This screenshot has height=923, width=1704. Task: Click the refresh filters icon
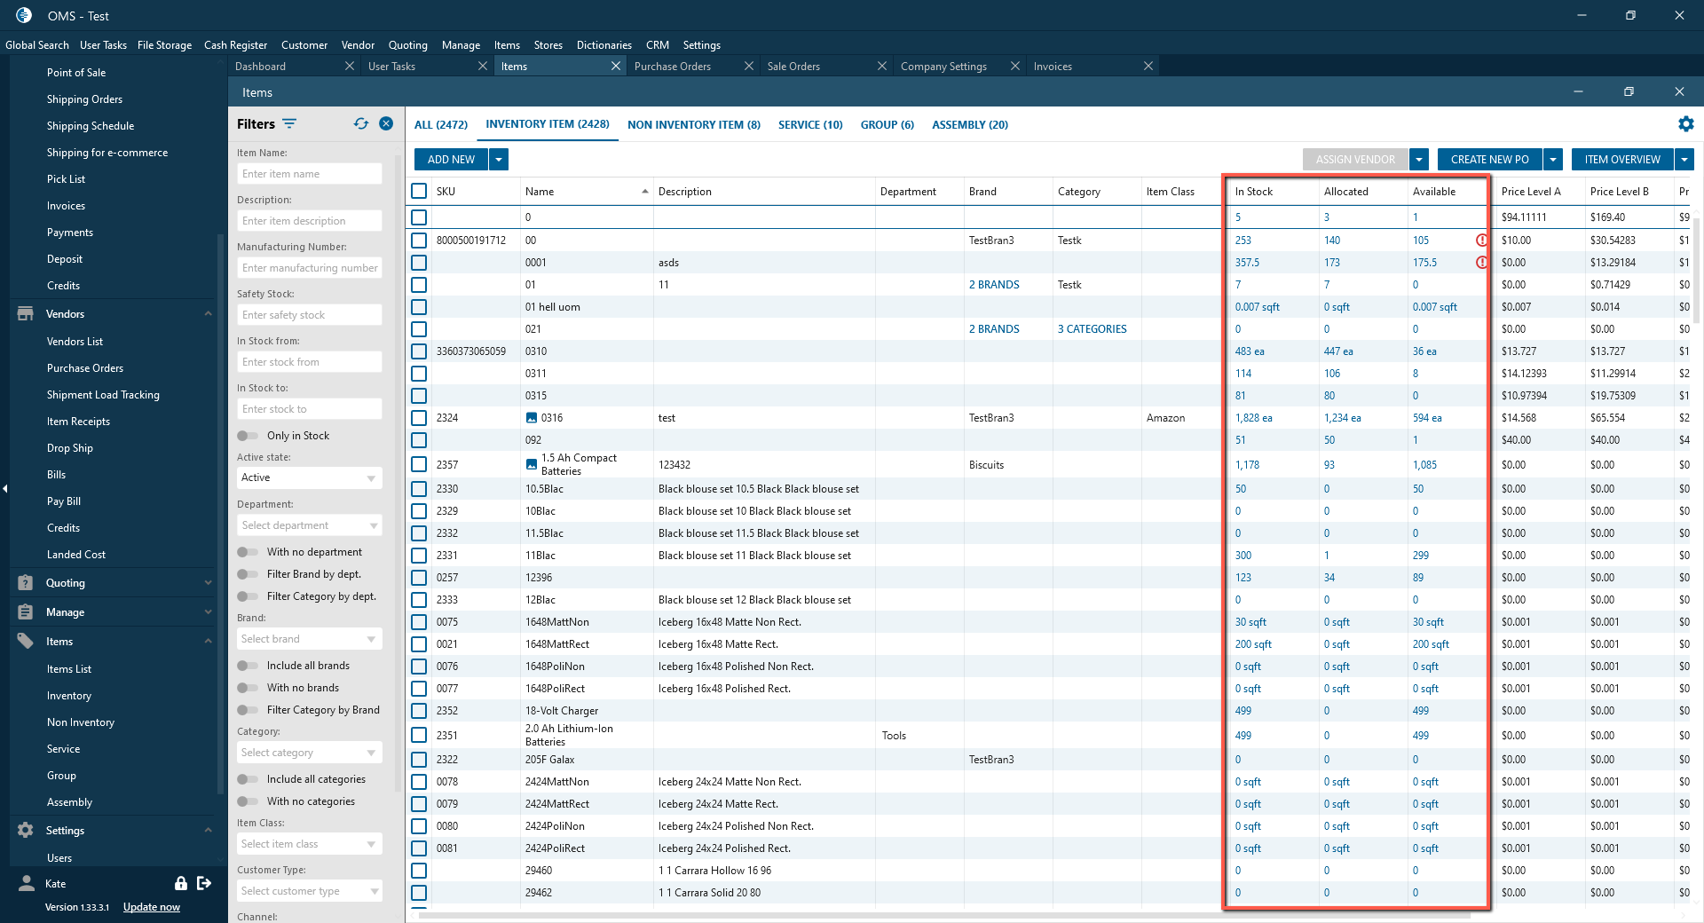coord(360,124)
